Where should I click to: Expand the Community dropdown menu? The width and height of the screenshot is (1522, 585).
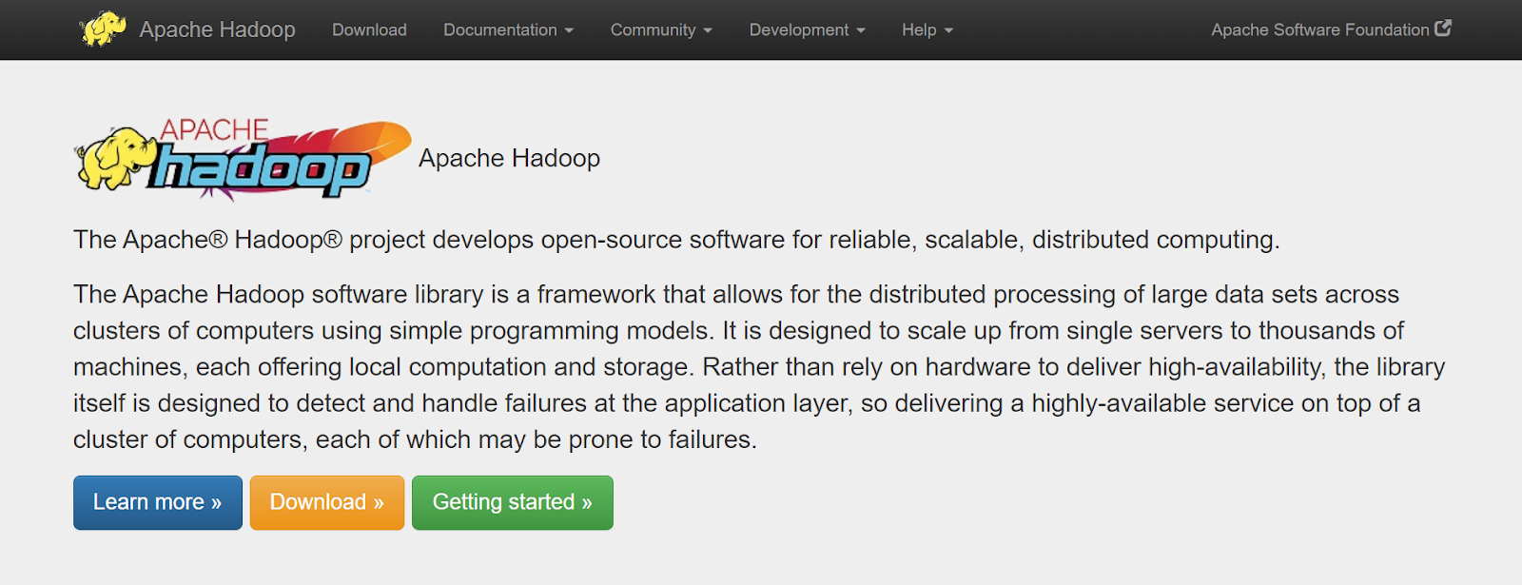tap(661, 29)
